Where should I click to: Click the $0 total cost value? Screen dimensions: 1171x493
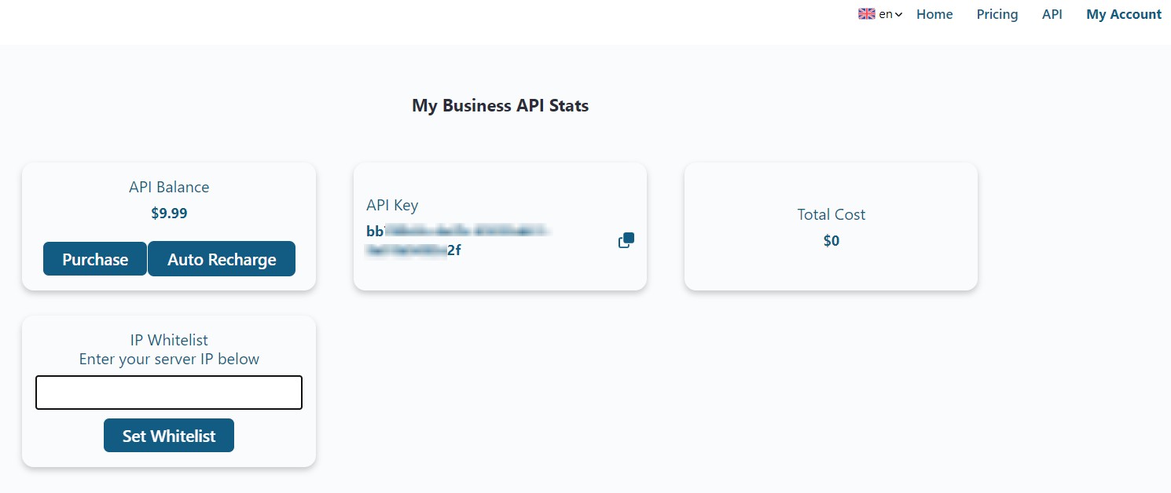831,241
